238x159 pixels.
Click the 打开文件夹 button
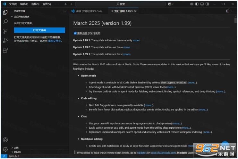(x=40, y=30)
